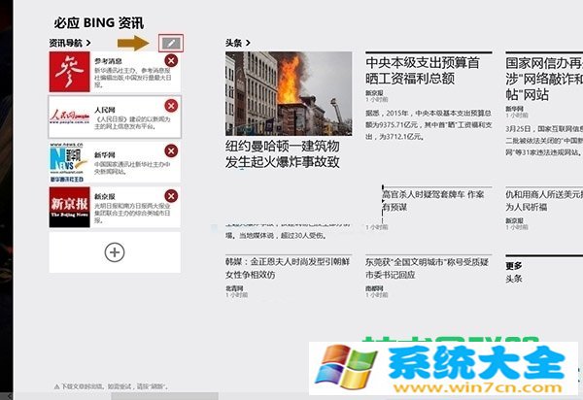Open 东莞获"全国文明城市"称号受质疑 article
This screenshot has width=583, height=400.
[x=427, y=268]
